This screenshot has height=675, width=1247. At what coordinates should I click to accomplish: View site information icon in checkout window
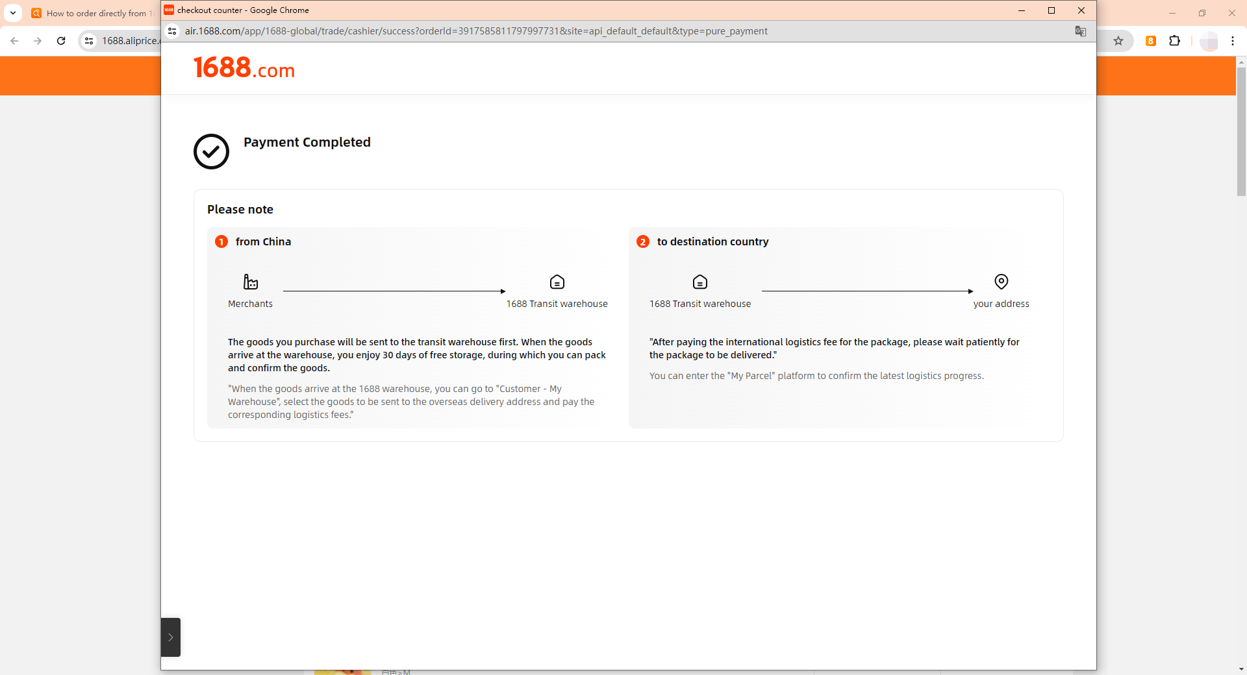pos(172,31)
